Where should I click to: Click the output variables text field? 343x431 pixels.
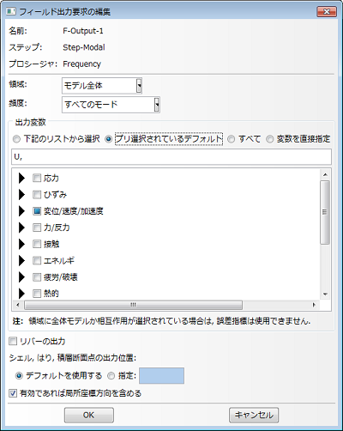coord(171,156)
